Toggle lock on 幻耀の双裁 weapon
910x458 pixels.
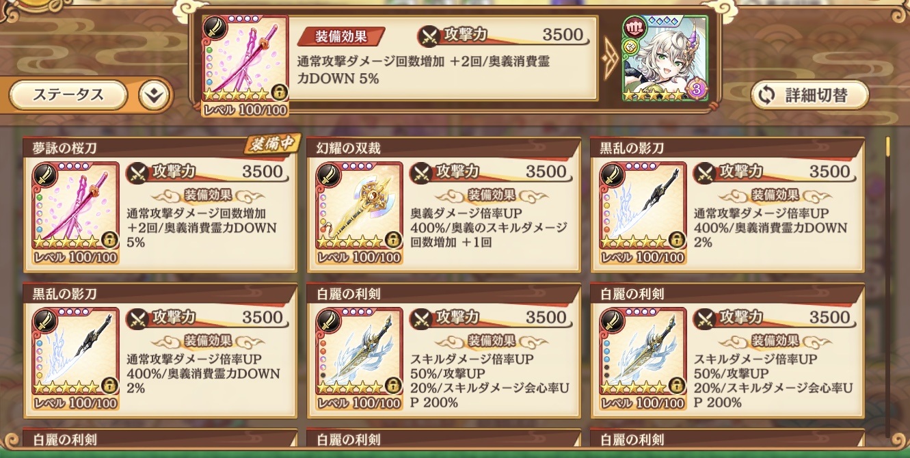[392, 239]
